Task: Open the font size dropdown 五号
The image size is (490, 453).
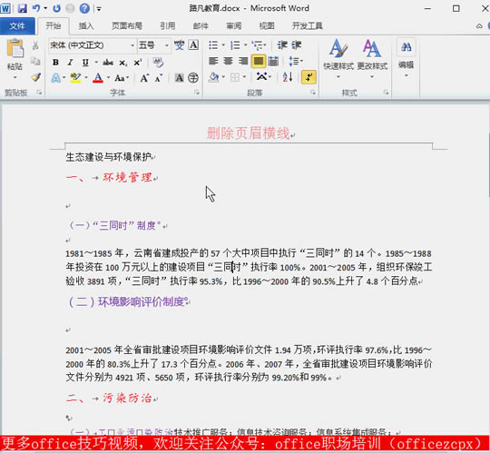Action: [x=153, y=45]
